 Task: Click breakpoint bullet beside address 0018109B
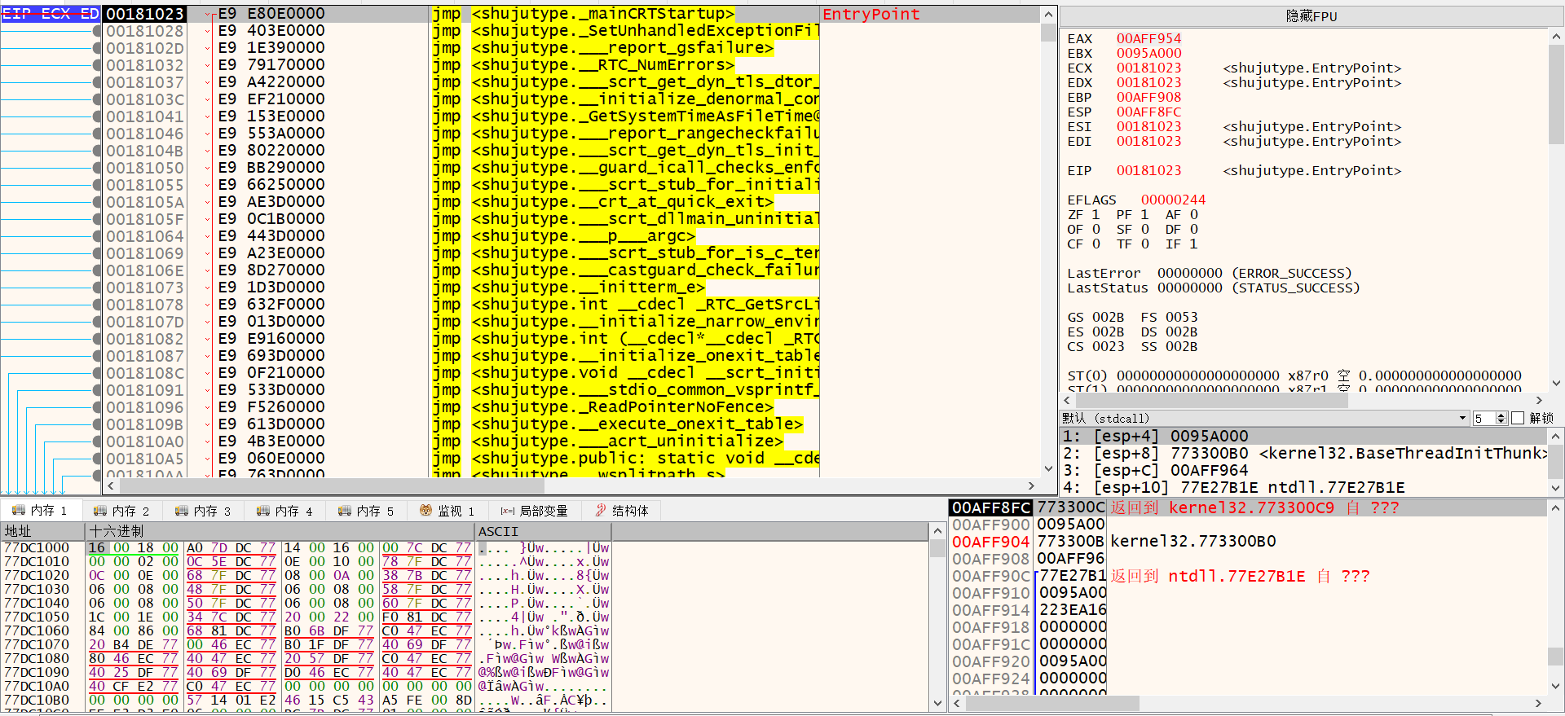[97, 424]
